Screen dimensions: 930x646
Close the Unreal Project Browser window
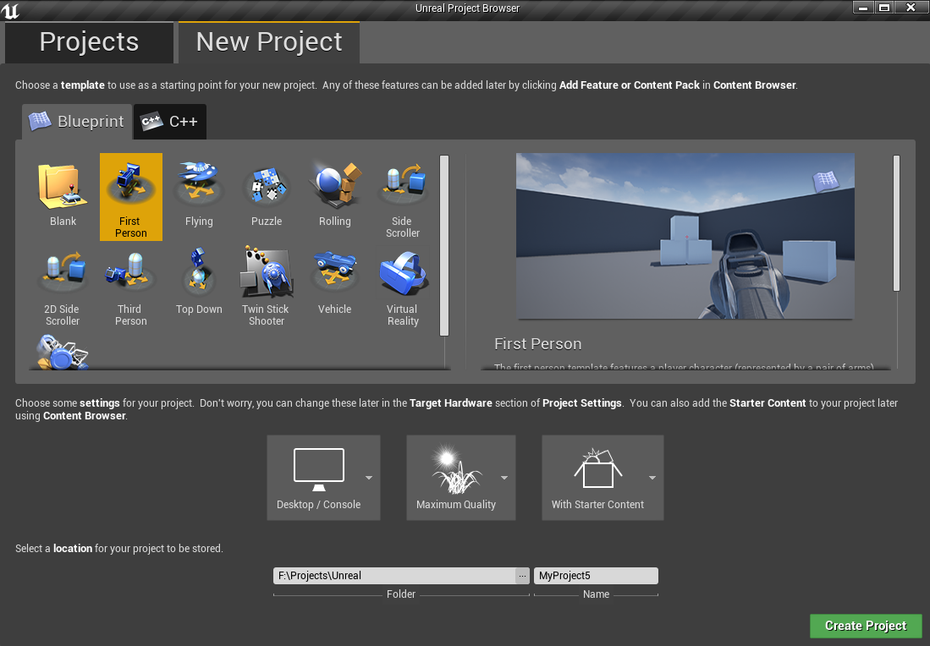pos(911,8)
